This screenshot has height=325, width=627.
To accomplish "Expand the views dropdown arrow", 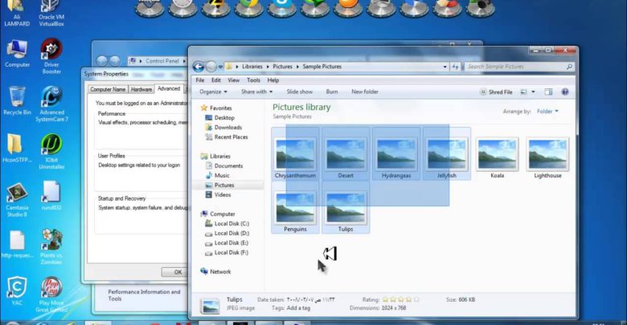I will point(533,91).
